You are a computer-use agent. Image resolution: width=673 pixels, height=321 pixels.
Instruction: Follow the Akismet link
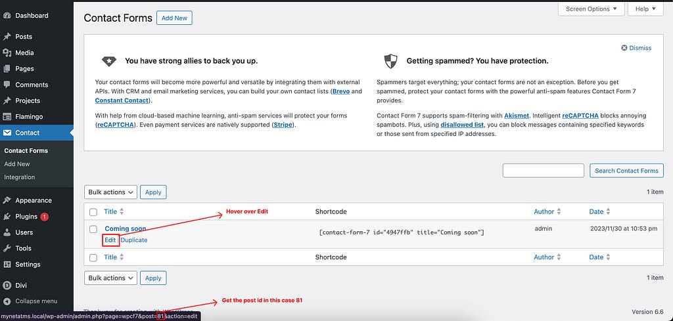click(x=515, y=116)
